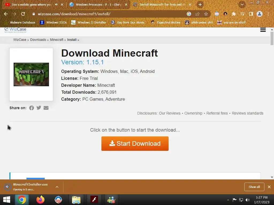Click the scrollbar down arrow
This screenshot has width=274, height=205.
pyautogui.click(x=272, y=177)
